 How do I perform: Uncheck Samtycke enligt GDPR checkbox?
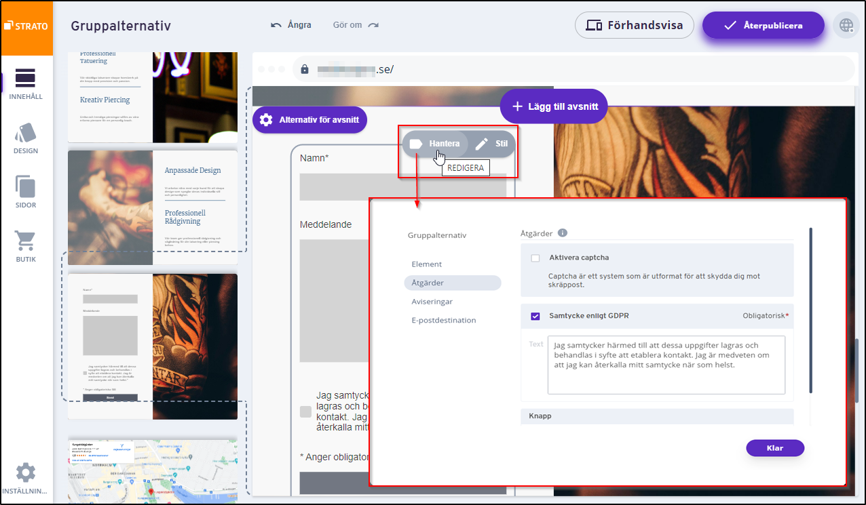pyautogui.click(x=535, y=316)
